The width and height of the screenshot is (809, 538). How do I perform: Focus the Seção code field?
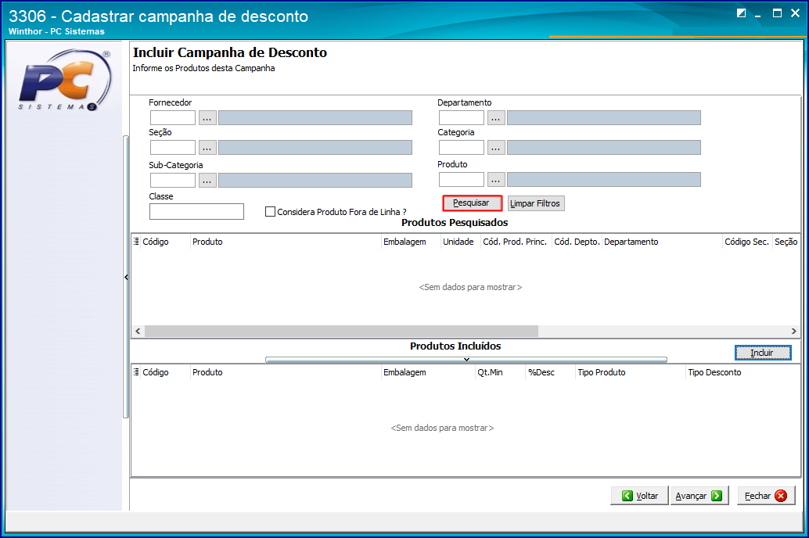(x=173, y=148)
